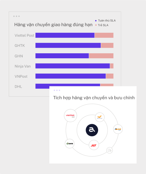Select the J&T Express logo
This screenshot has height=174, width=146.
point(94,145)
